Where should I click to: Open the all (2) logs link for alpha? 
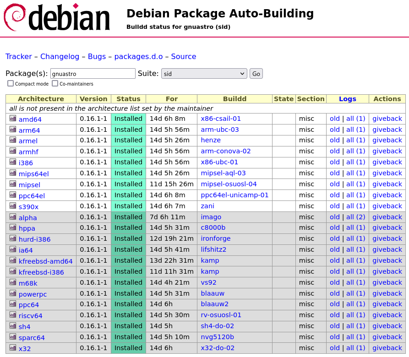coord(356,217)
